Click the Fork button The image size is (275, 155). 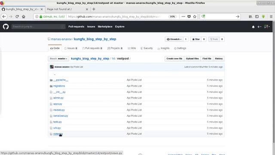(x=214, y=39)
